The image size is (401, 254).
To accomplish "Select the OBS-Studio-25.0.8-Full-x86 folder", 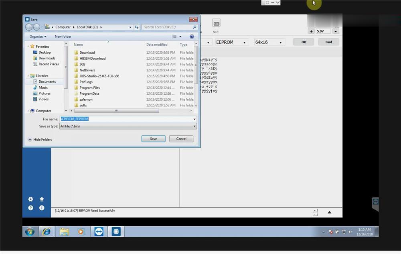I will [x=99, y=76].
